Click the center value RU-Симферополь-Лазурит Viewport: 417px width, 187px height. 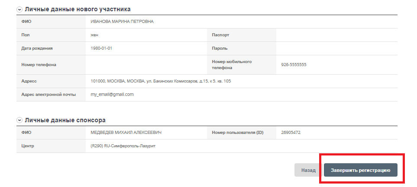pos(123,146)
